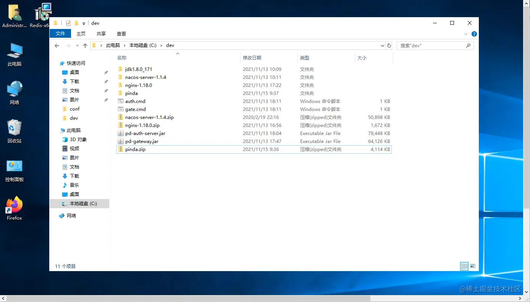Open recent locations dropdown beside Forward arrow
The height and width of the screenshot is (302, 530).
click(x=77, y=45)
